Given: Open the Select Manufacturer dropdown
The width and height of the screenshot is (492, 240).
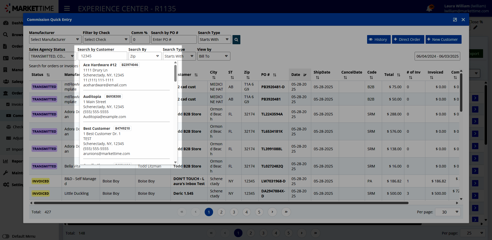Looking at the screenshot, I should (55, 40).
